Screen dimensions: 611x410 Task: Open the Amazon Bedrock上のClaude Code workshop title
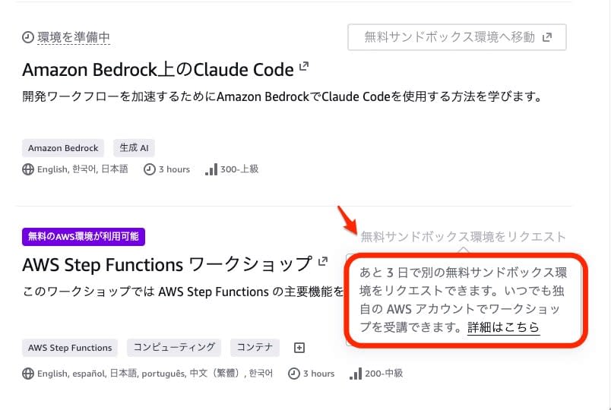pos(158,70)
